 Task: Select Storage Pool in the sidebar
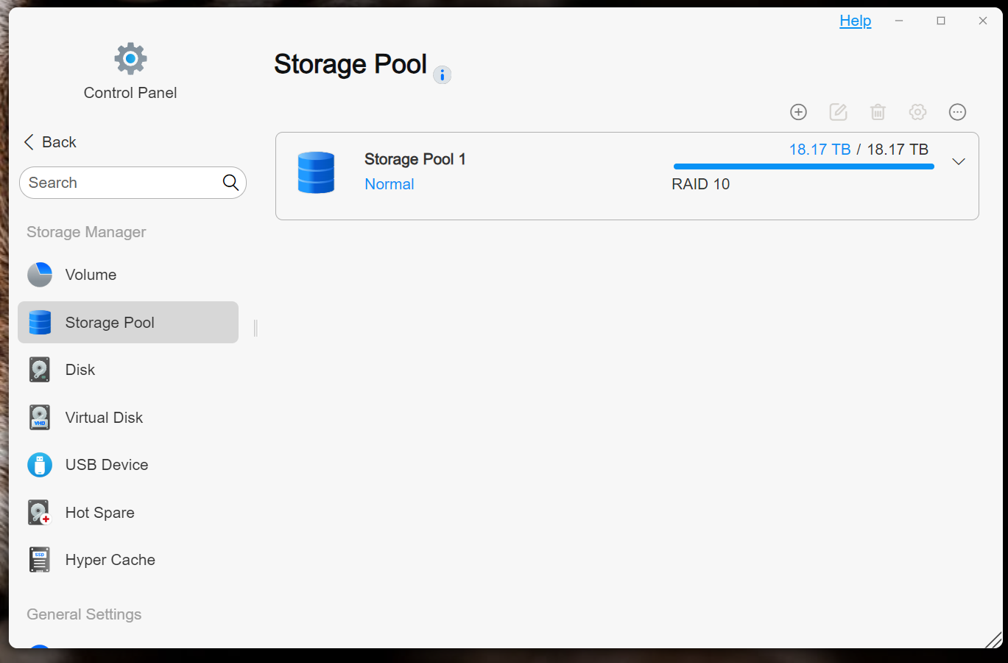point(128,322)
